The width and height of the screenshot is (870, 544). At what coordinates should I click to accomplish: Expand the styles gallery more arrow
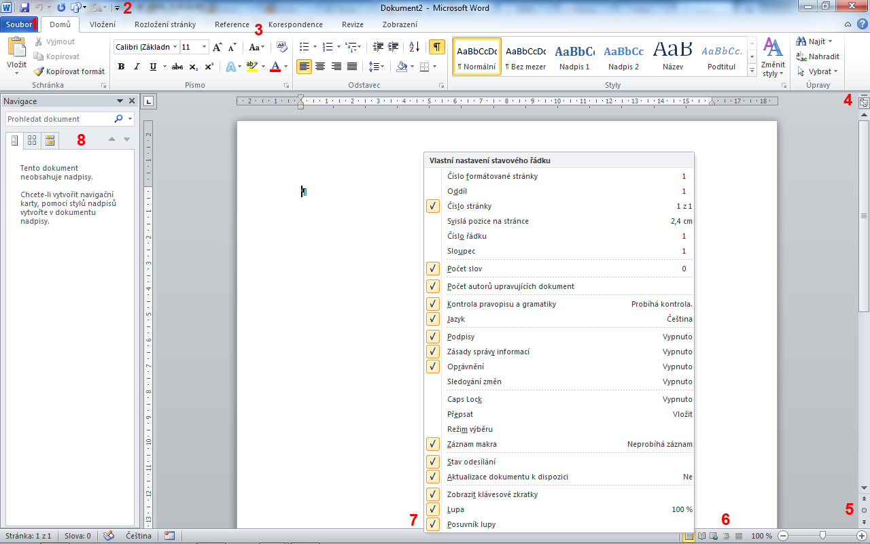pos(752,70)
